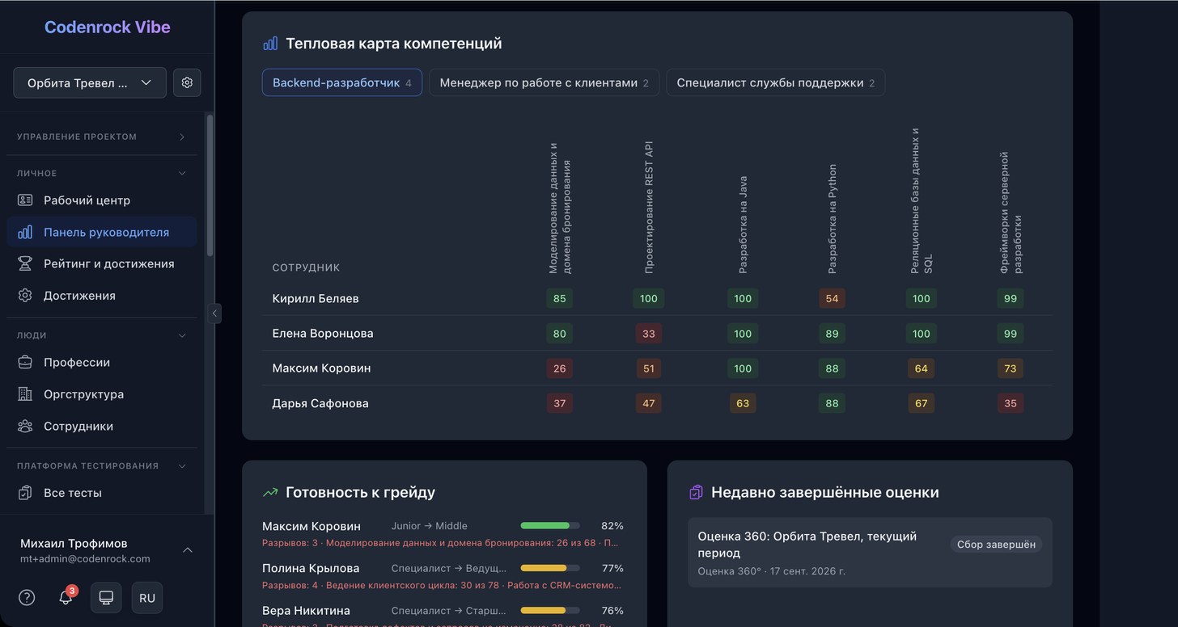Click the Проектирование REST API column header
The image size is (1178, 627).
(648, 208)
